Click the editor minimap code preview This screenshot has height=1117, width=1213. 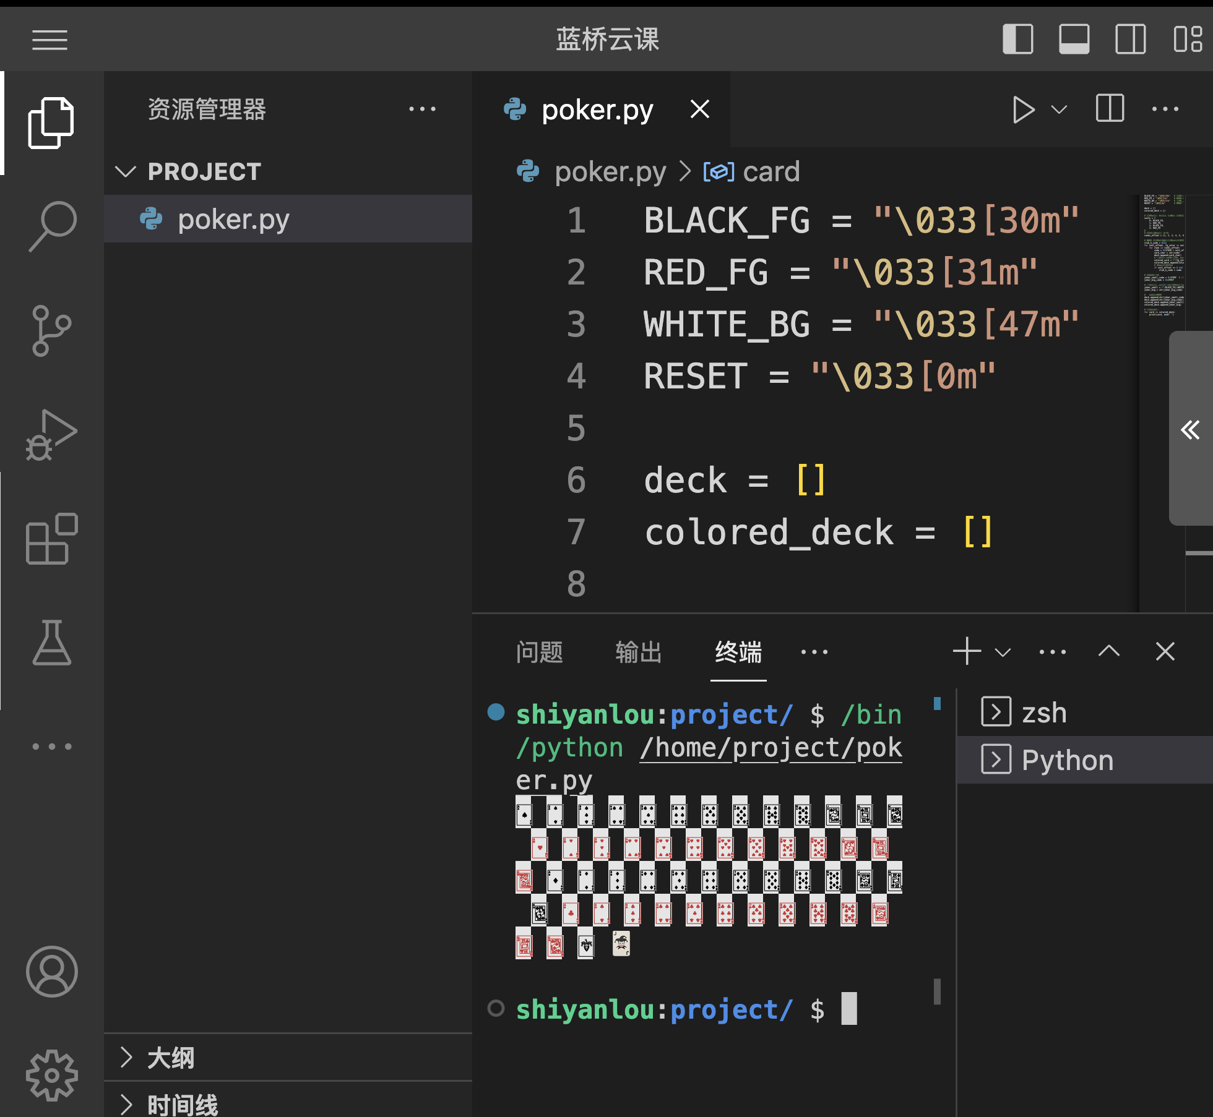[1162, 255]
